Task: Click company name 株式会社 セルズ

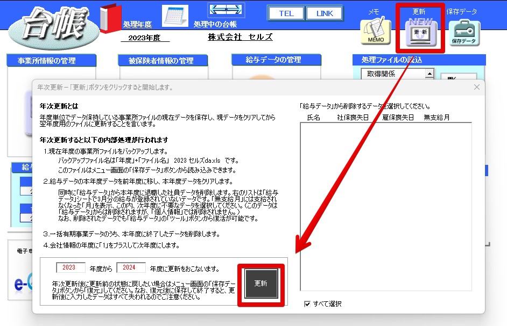Action: [240, 37]
